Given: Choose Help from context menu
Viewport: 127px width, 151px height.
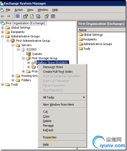Looking at the screenshot, I should coord(63,145).
